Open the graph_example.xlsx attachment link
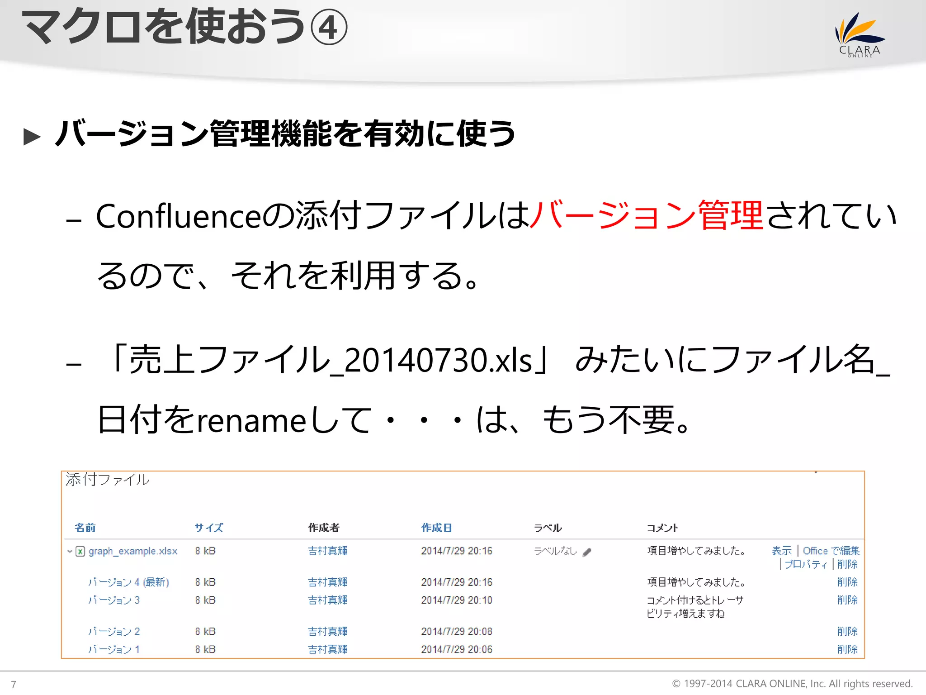This screenshot has height=695, width=926. pos(133,551)
